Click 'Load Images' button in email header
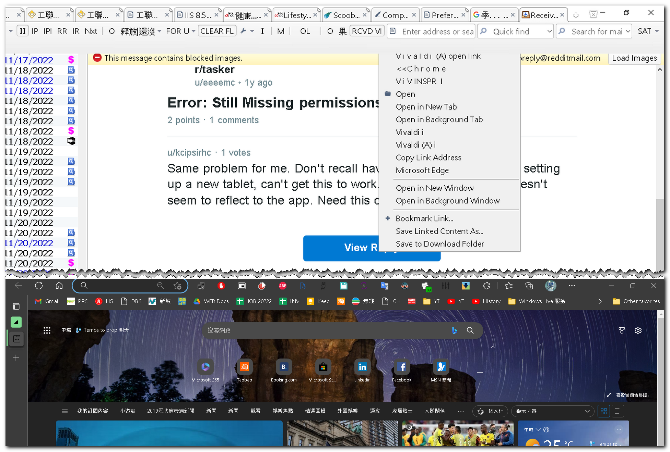 634,58
